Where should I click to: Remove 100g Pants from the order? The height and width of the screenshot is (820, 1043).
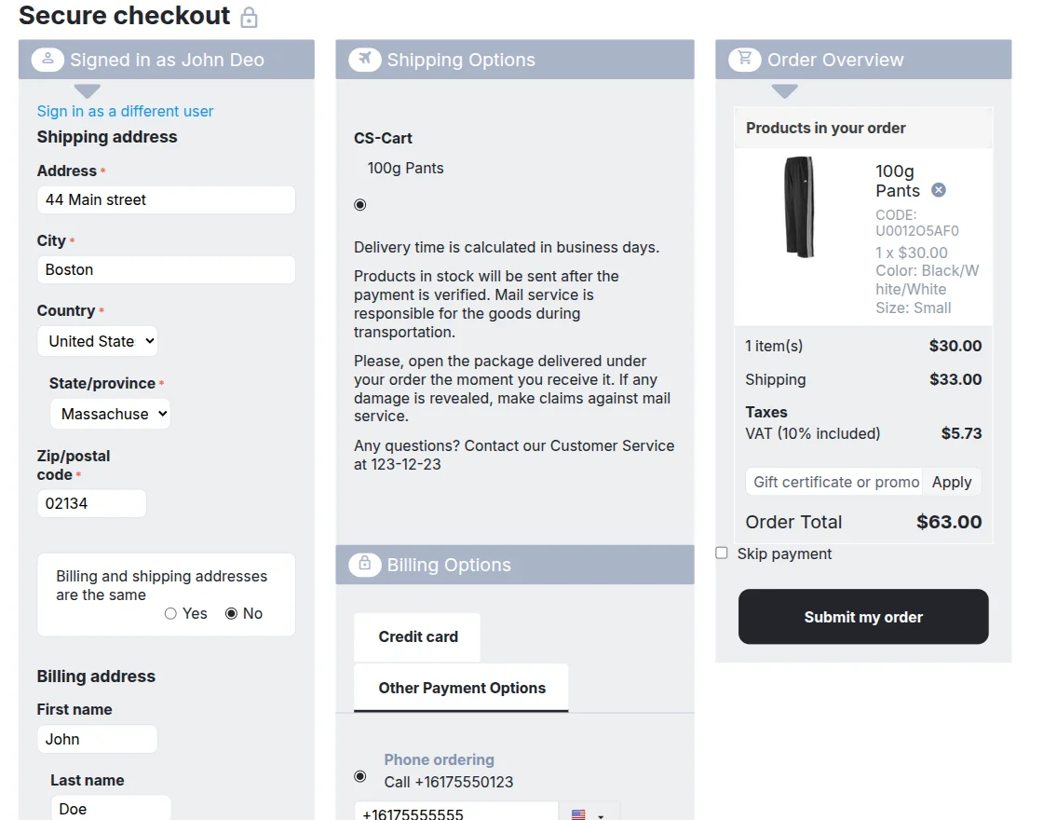(x=939, y=190)
